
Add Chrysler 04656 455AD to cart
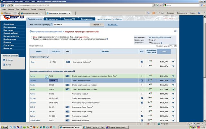coord(173,103)
